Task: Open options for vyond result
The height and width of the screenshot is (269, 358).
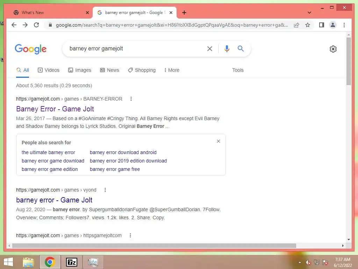Action: 105,190
